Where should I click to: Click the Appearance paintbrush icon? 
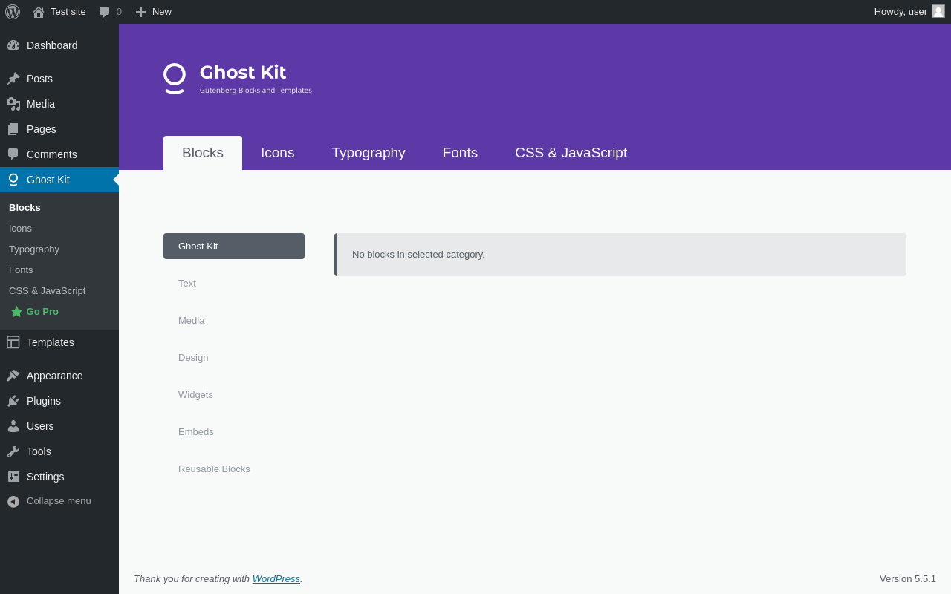tap(13, 376)
